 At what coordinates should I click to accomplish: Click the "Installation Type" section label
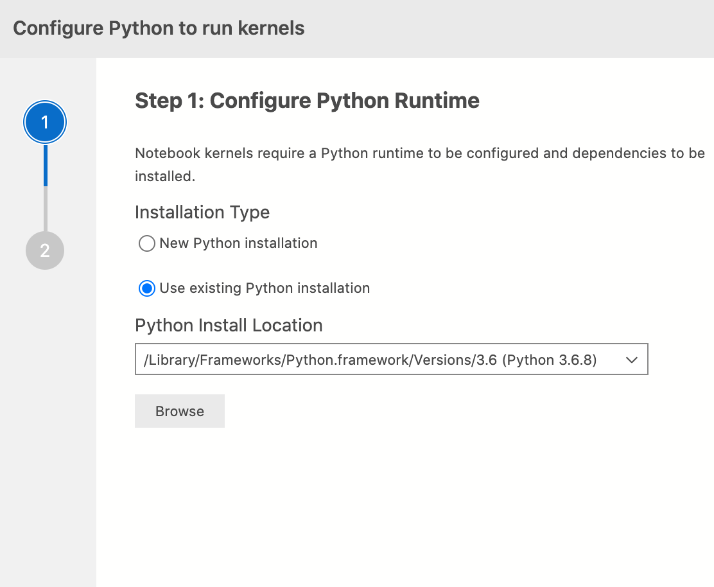pyautogui.click(x=202, y=212)
